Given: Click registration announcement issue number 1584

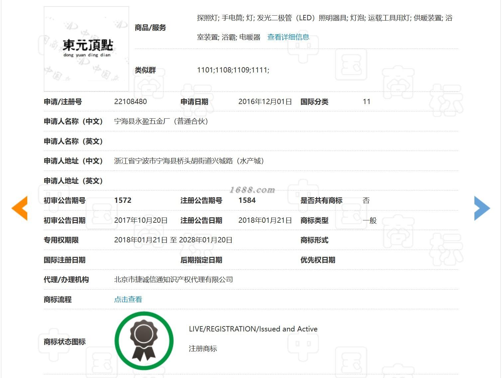Looking at the screenshot, I should coord(247,200).
